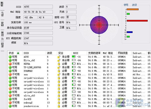
Task: Click the red status icon for yakong2
Action: [10, 103]
